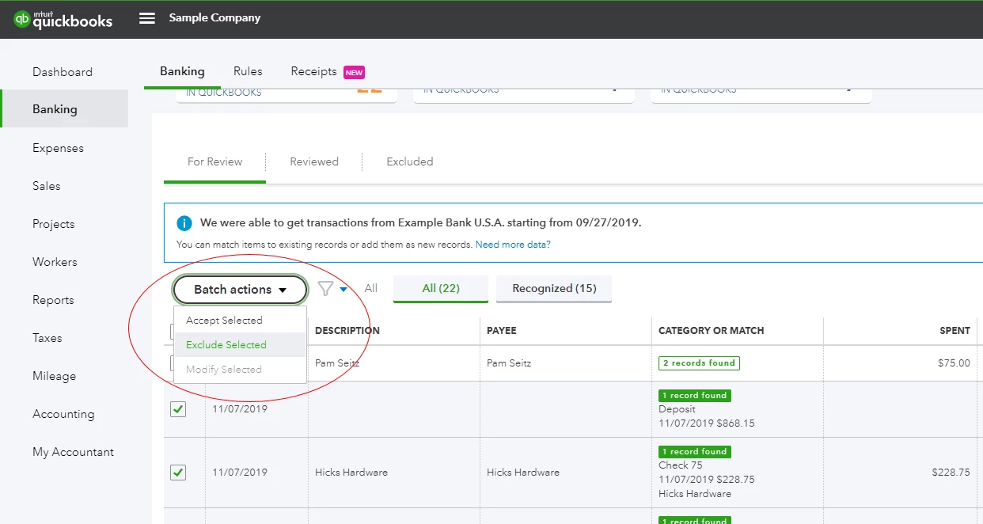Click the Check 75 match text
This screenshot has width=983, height=524.
[x=680, y=465]
